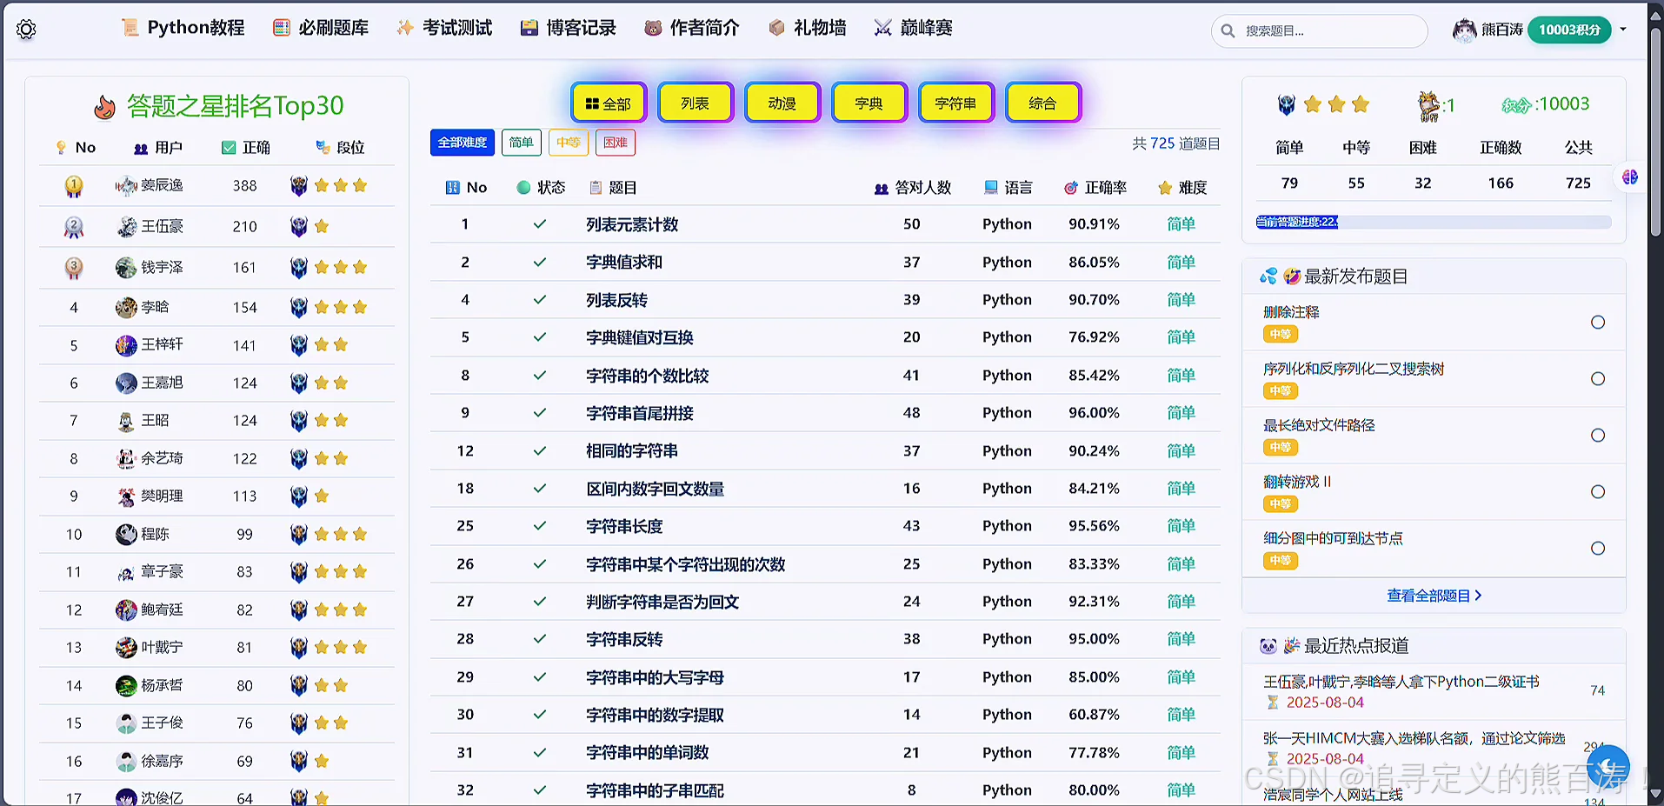The height and width of the screenshot is (806, 1664).
Task: Click 钱宇泽's avatar in the ranking
Action: [x=126, y=268]
